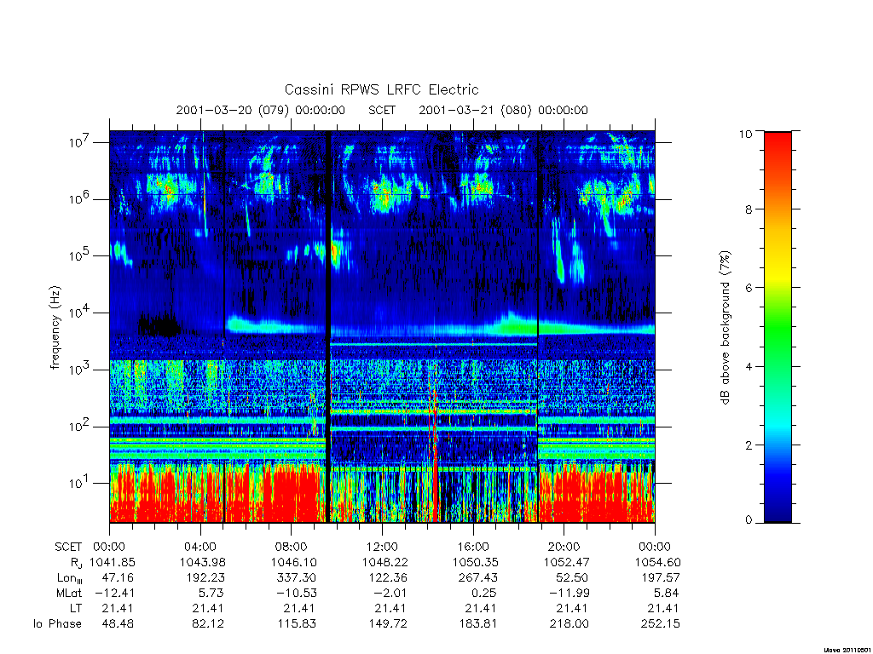873x654 pixels.
Task: Click the LT row label
Action: pyautogui.click(x=76, y=608)
